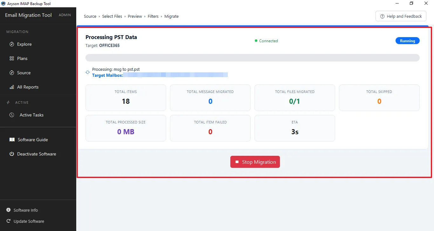Click the All Reports bar chart icon
Screen dimensions: 434x231
[x=12, y=87]
